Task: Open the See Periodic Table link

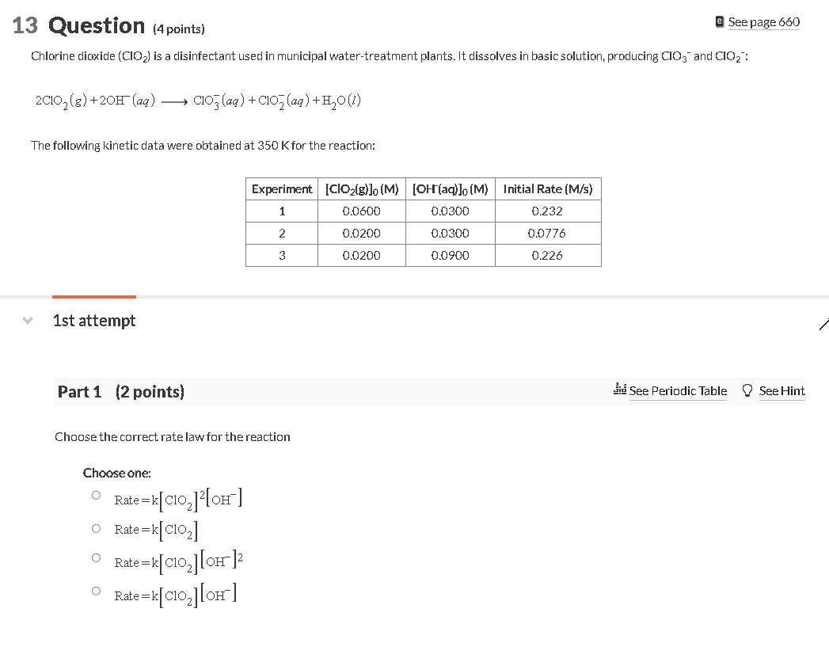Action: click(x=678, y=390)
